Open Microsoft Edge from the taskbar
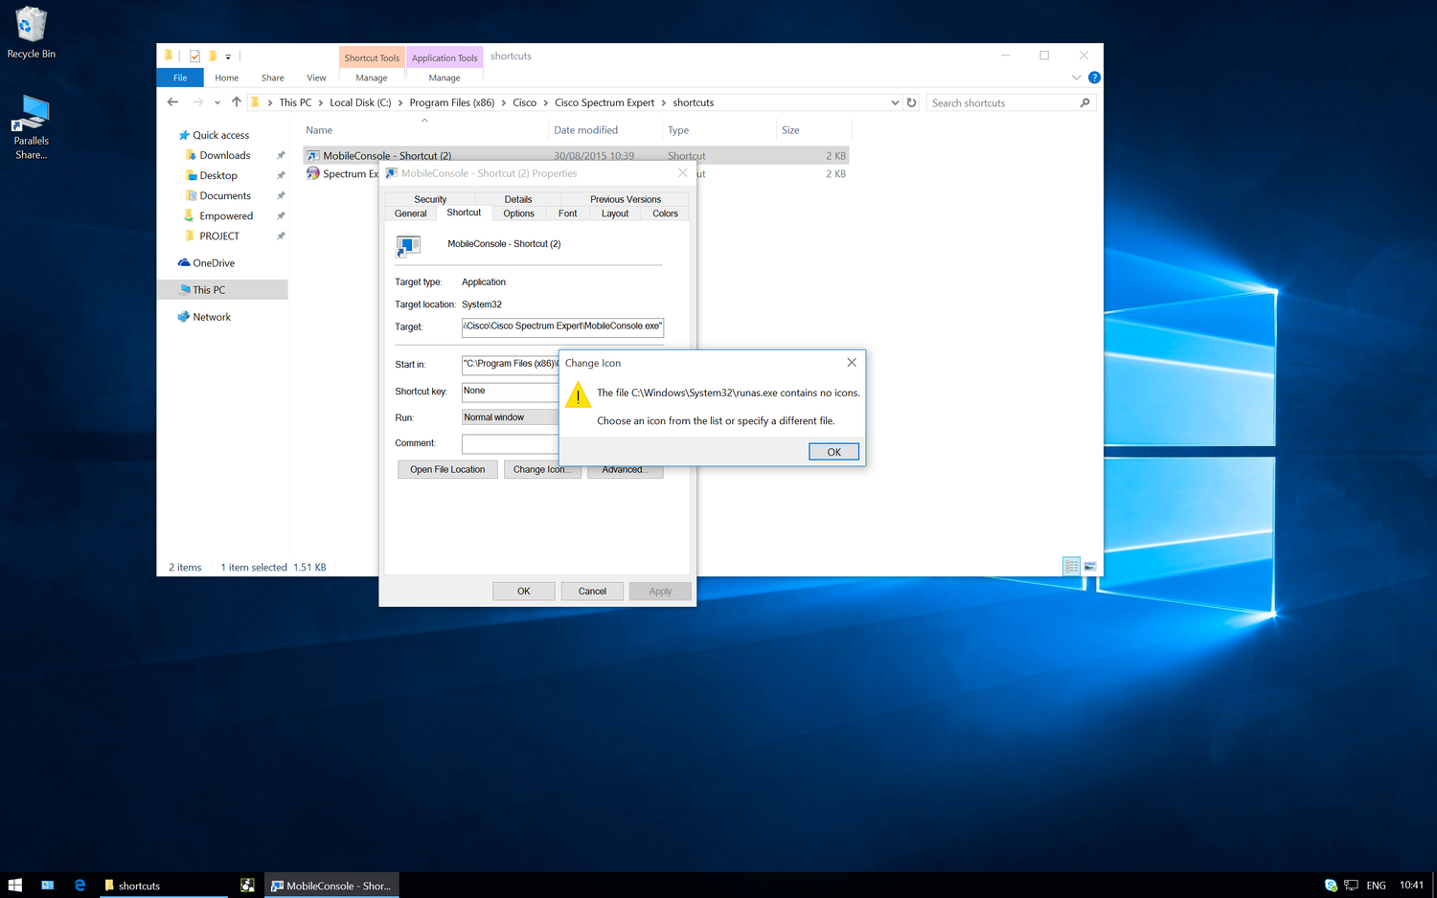This screenshot has width=1437, height=898. tap(80, 886)
